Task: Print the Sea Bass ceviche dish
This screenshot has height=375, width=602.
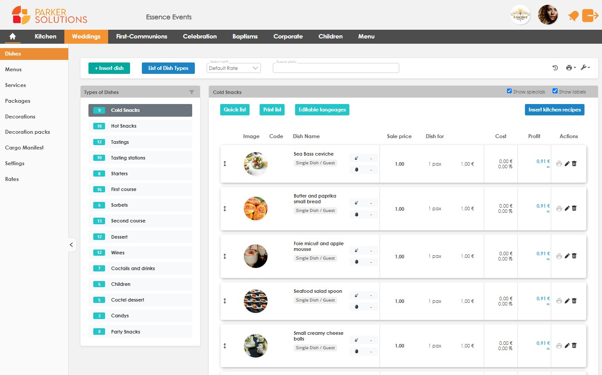Action: (559, 163)
